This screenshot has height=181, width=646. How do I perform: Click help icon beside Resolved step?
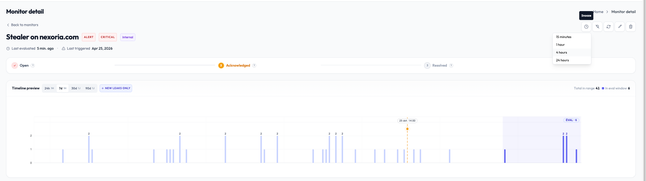point(451,66)
